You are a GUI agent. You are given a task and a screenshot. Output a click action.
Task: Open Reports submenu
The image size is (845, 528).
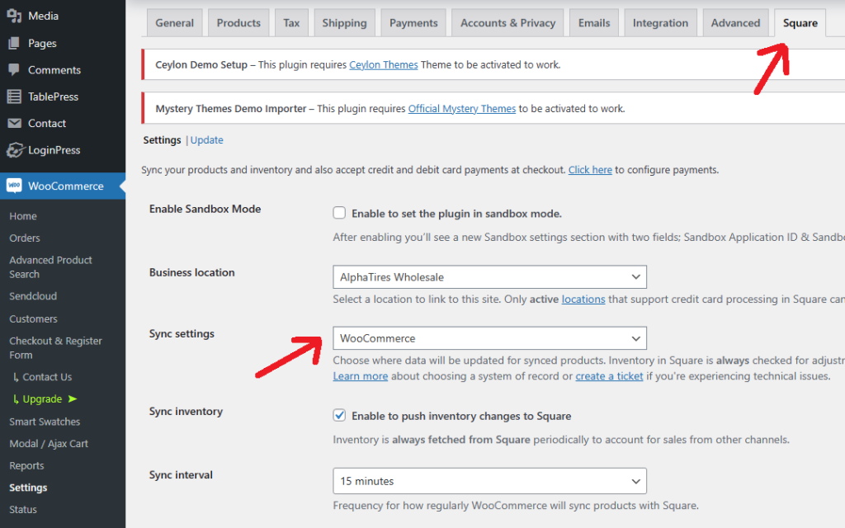pyautogui.click(x=26, y=466)
